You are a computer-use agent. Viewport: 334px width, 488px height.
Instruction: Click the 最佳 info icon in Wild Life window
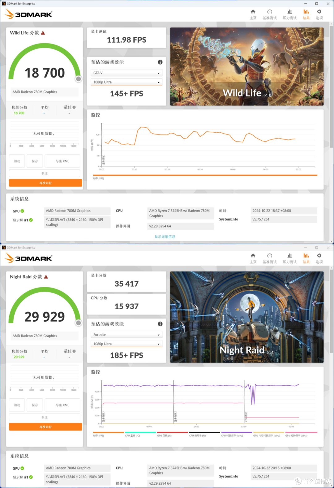pos(74,107)
